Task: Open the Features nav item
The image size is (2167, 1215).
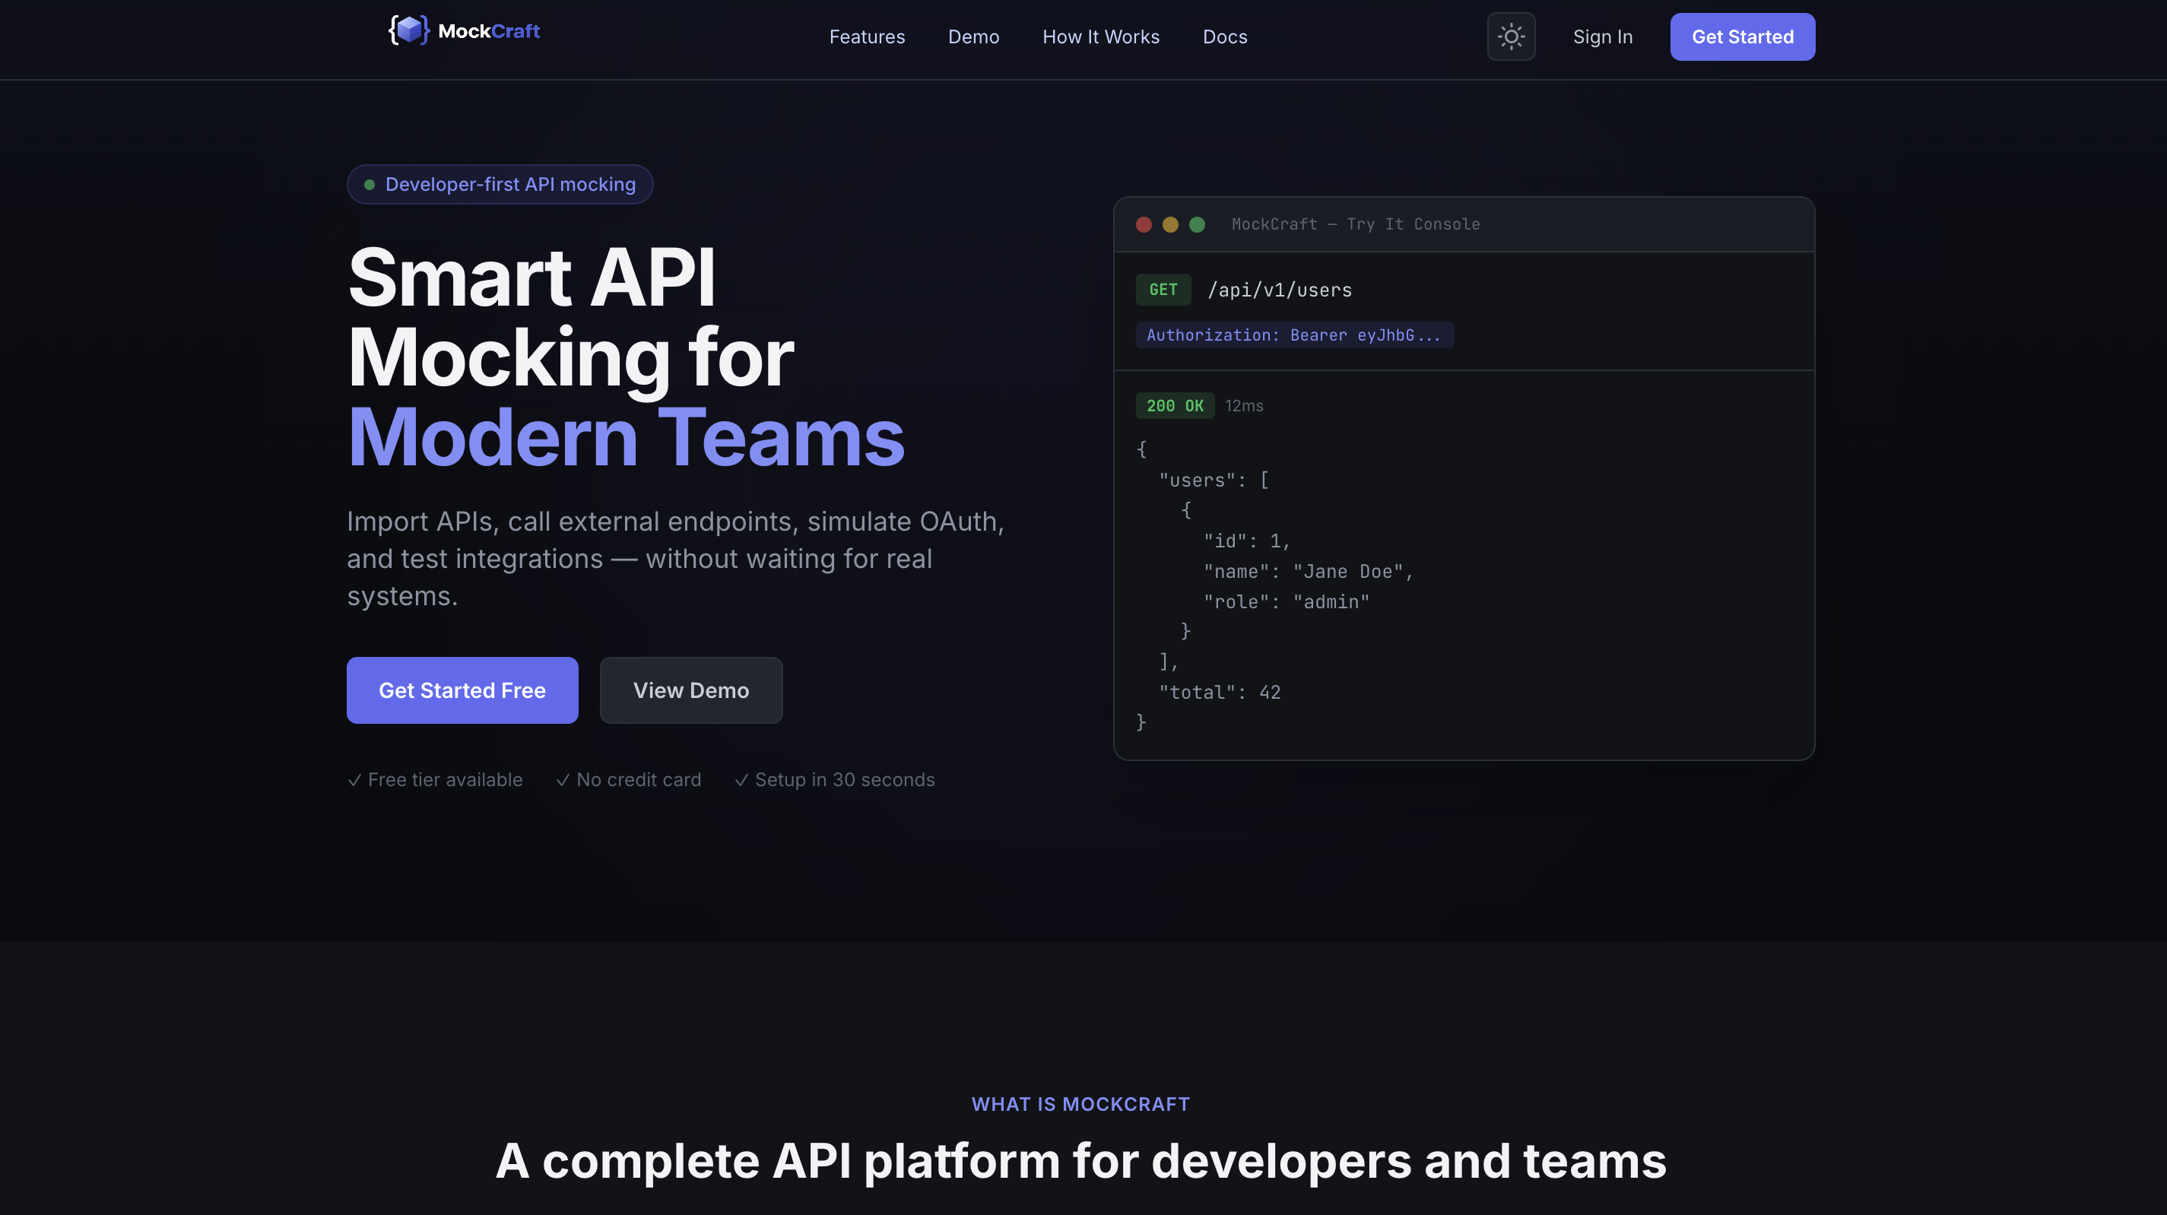Action: 867,37
